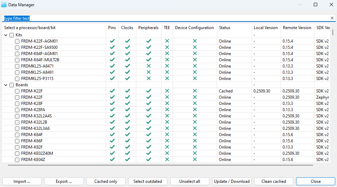Click the TEE column header
This screenshot has width=337, height=187.
coord(167,28)
